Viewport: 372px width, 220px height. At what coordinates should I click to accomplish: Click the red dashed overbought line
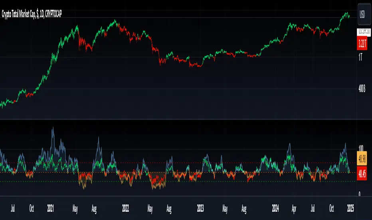pyautogui.click(x=178, y=163)
